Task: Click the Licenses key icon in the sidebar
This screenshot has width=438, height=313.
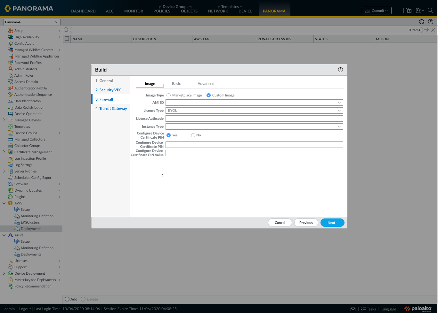Action: tap(11, 261)
